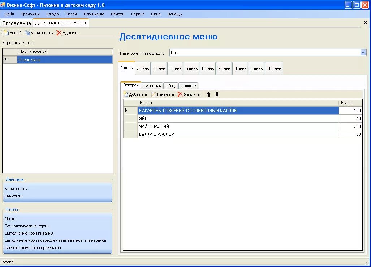Click the red X Удалить icon above the dish table
The image size is (371, 267).
pos(180,94)
